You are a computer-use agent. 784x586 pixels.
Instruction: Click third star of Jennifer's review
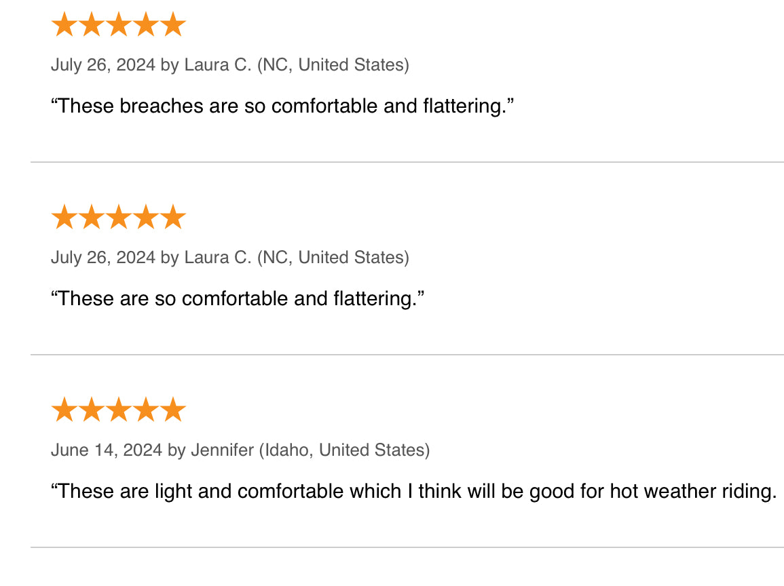click(x=119, y=410)
